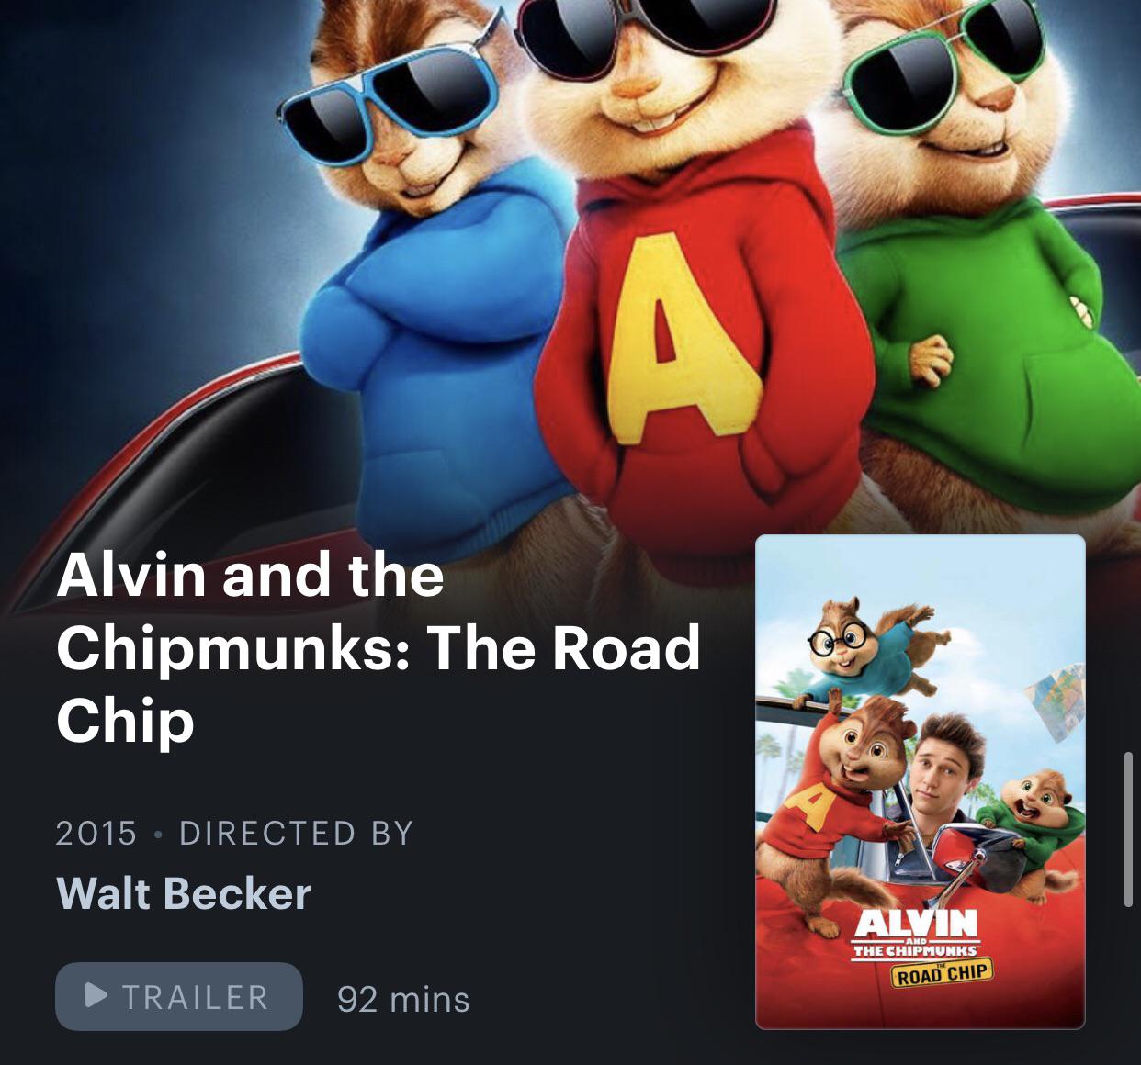Tap the DIRECTED BY label
This screenshot has width=1141, height=1065.
pos(297,833)
